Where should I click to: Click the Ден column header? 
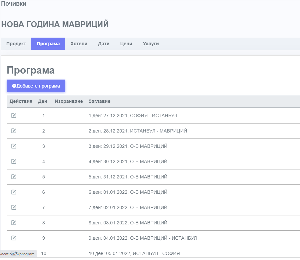coord(43,101)
